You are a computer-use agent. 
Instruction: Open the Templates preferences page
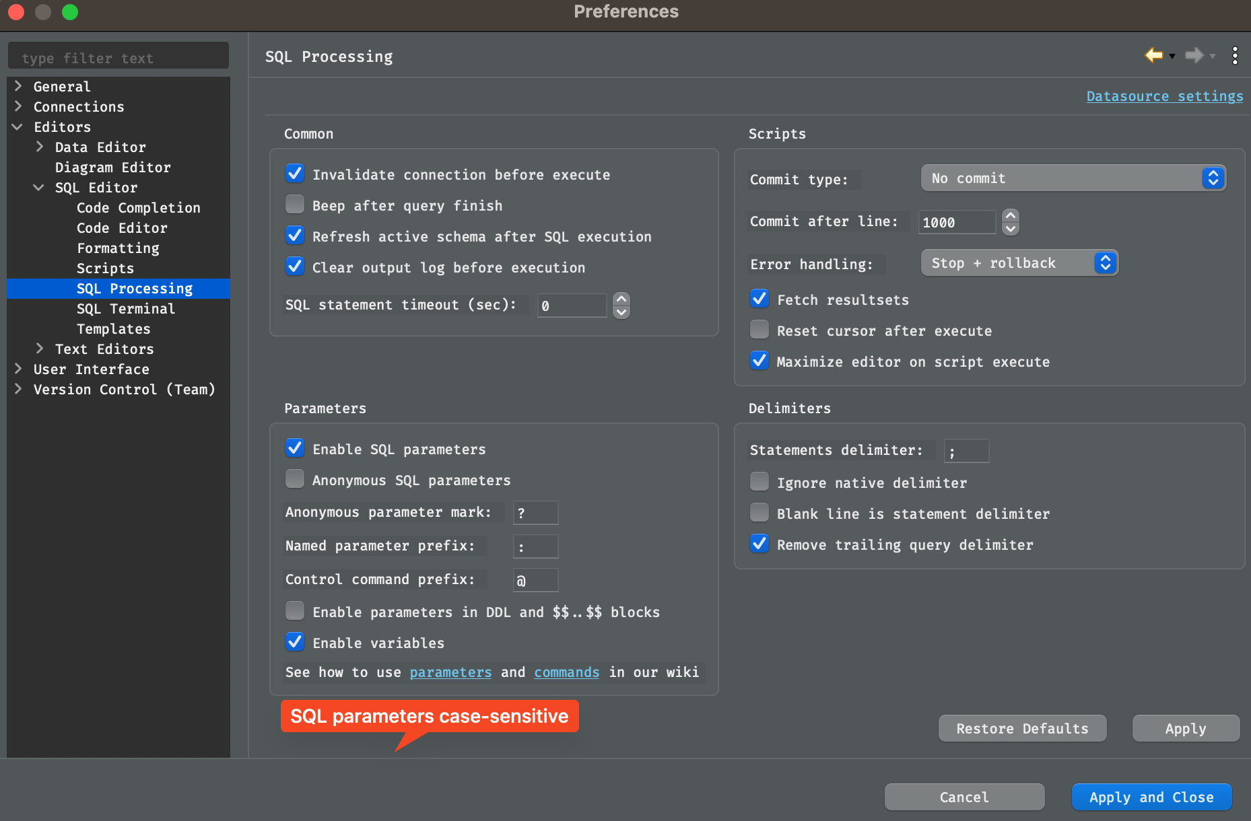113,328
